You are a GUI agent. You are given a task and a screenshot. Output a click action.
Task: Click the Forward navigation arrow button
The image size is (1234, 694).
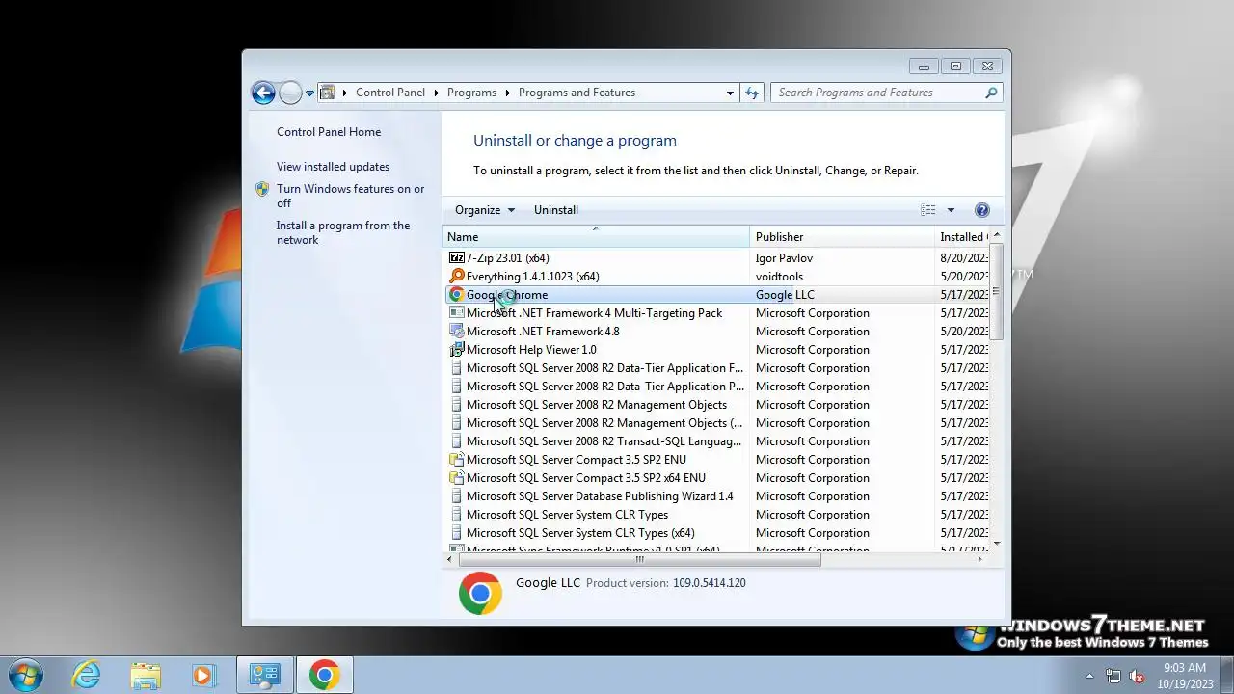tap(290, 93)
